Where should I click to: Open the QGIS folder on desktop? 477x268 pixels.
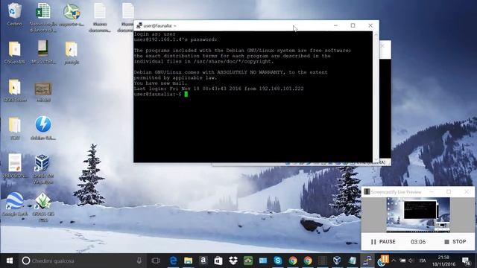click(14, 87)
